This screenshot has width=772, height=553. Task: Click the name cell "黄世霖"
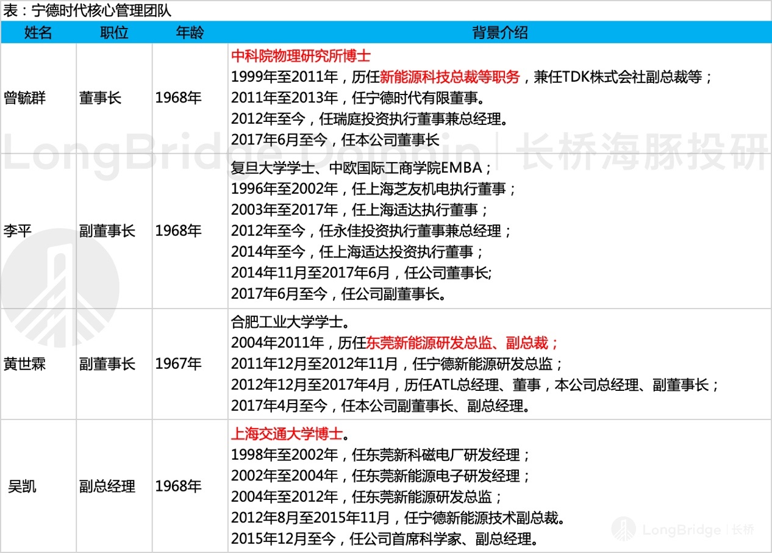[x=24, y=364]
